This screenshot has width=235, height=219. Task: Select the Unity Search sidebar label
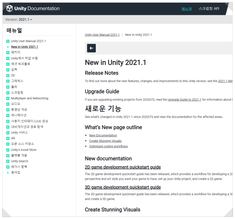[x=20, y=161]
